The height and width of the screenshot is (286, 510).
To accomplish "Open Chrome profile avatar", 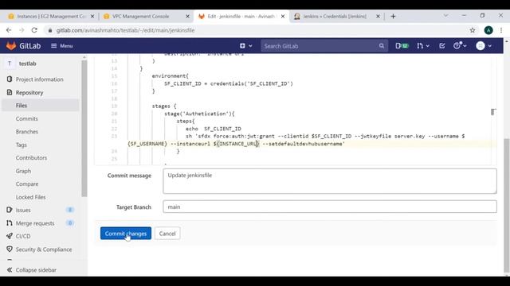I will pyautogui.click(x=488, y=30).
